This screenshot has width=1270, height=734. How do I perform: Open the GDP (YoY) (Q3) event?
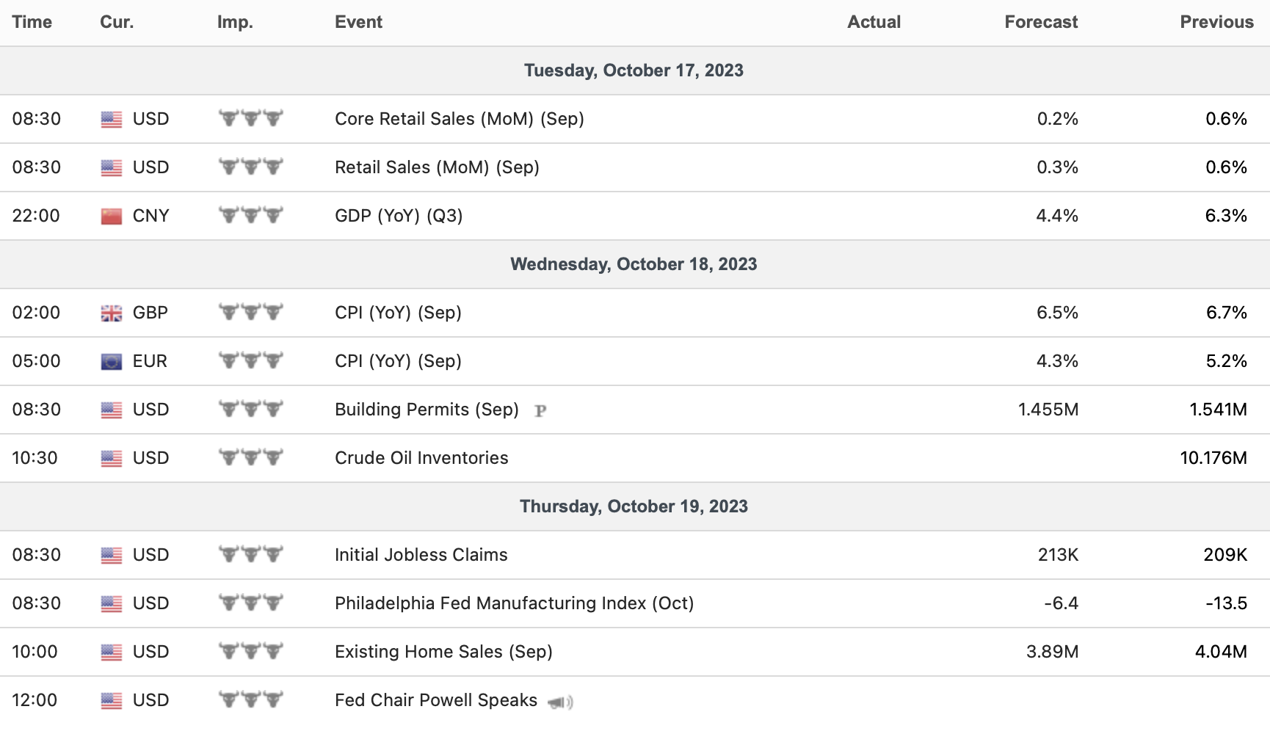399,216
